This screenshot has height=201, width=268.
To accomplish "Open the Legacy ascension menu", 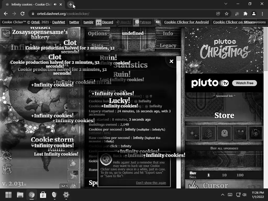I will pos(168,46).
